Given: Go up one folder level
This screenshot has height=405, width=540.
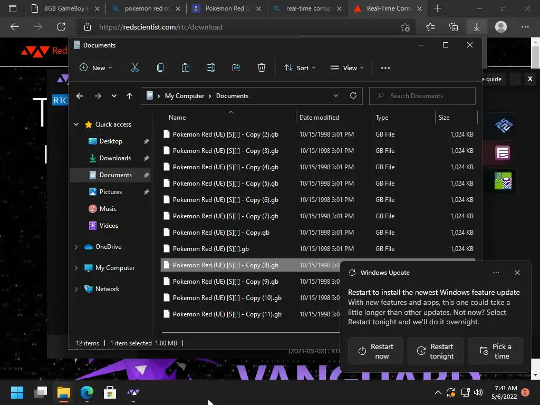Looking at the screenshot, I should tap(130, 96).
